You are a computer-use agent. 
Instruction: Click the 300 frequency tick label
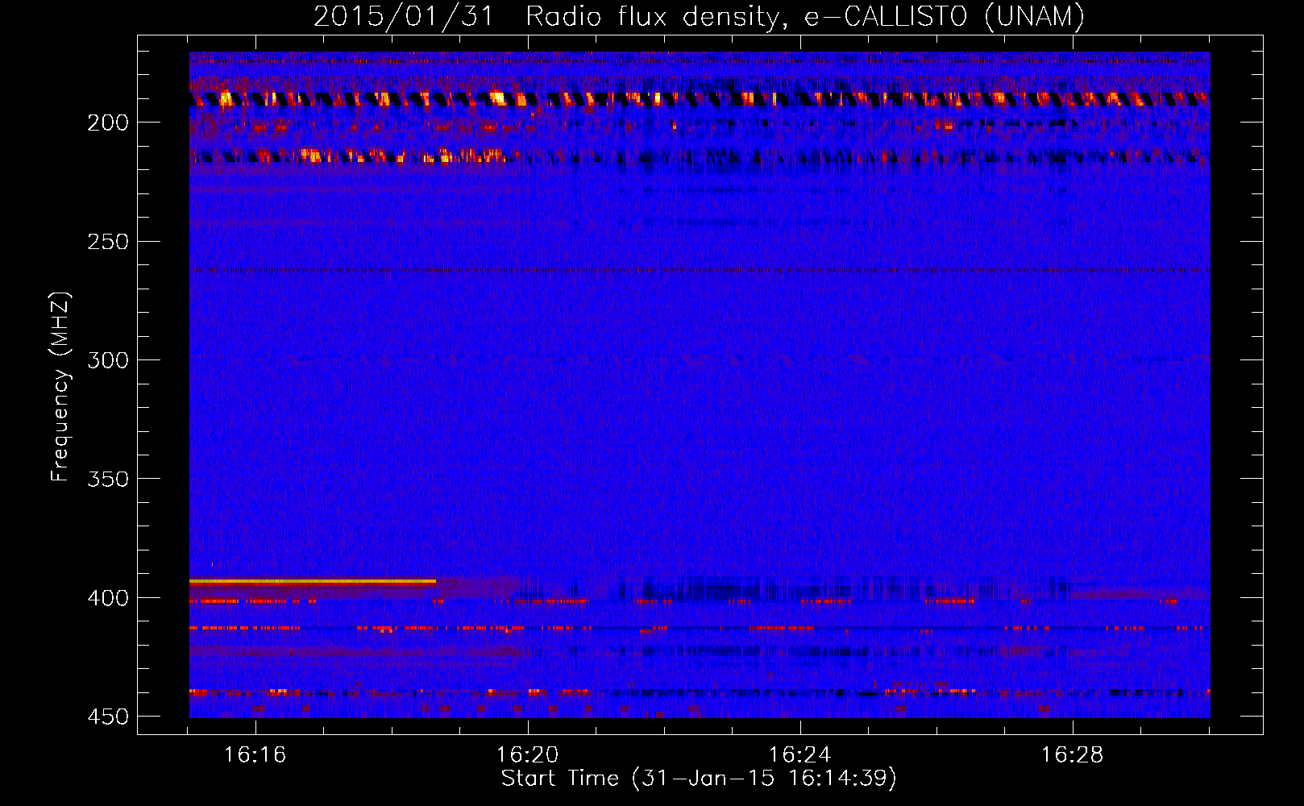pos(108,360)
